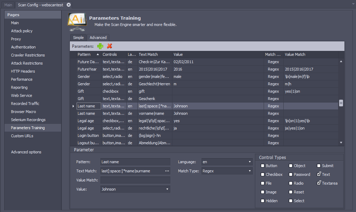This screenshot has width=356, height=212.
Task: Close the Scan Config - webscantest tab
Action: [x=68, y=5]
